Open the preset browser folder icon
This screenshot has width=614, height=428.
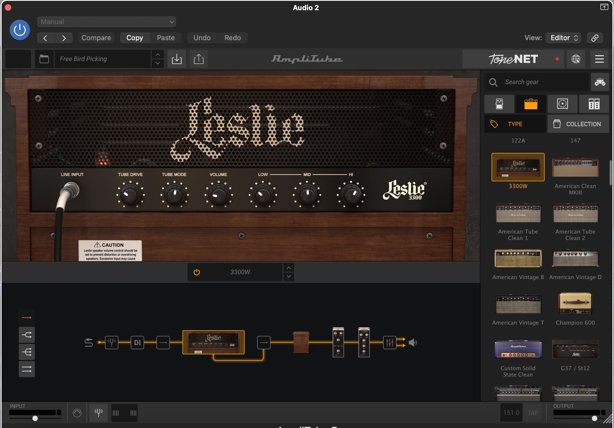click(x=44, y=59)
